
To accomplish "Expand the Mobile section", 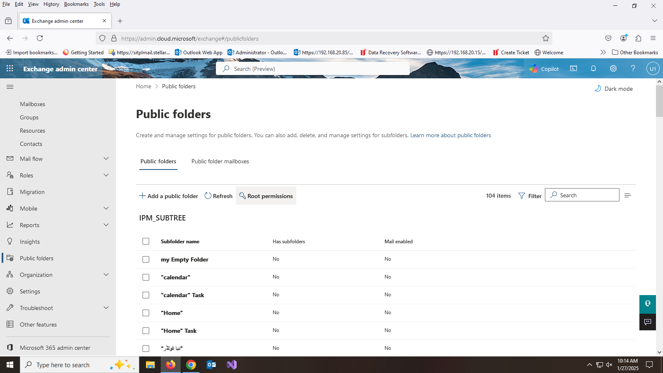I will pos(106,208).
